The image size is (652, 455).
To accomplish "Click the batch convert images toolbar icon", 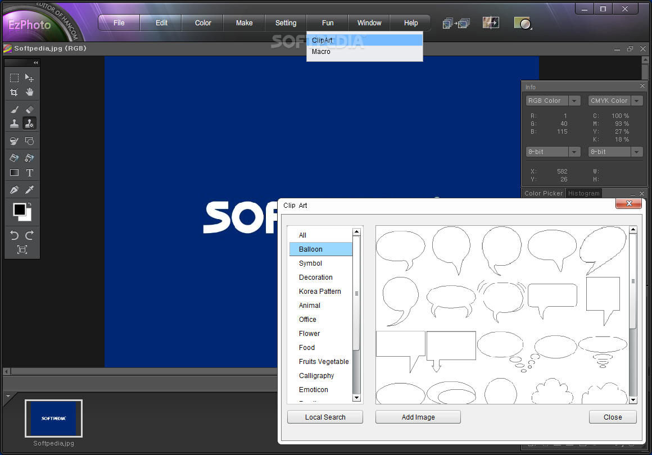I will tap(456, 23).
